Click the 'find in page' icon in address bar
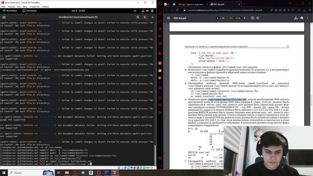This screenshot has width=313, height=176. [x=272, y=10]
